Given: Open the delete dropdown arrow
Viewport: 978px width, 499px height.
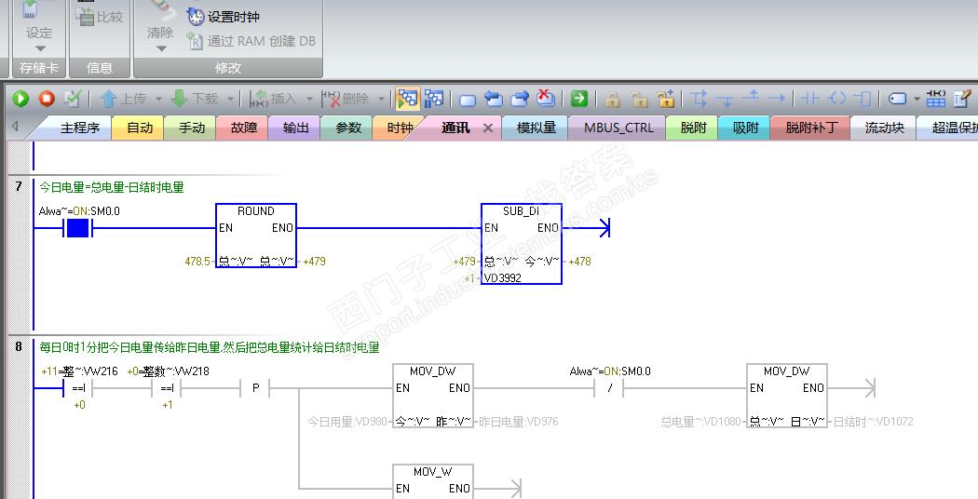Looking at the screenshot, I should pos(381,99).
